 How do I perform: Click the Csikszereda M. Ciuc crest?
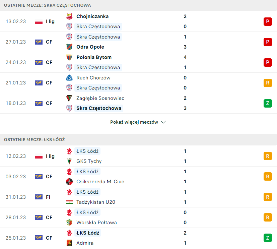coord(69,182)
